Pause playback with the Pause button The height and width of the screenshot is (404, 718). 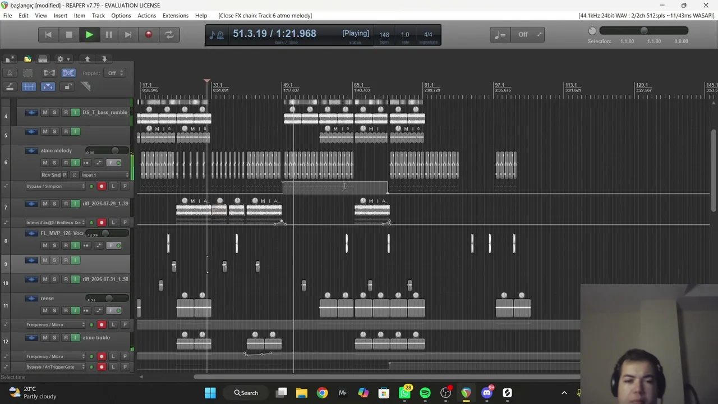coord(109,35)
